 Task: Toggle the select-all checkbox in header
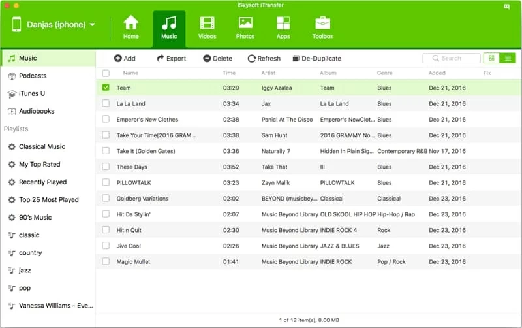coord(106,73)
